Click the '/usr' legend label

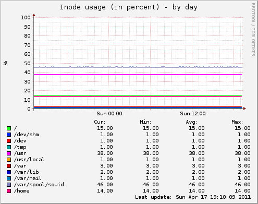pyautogui.click(x=20, y=153)
